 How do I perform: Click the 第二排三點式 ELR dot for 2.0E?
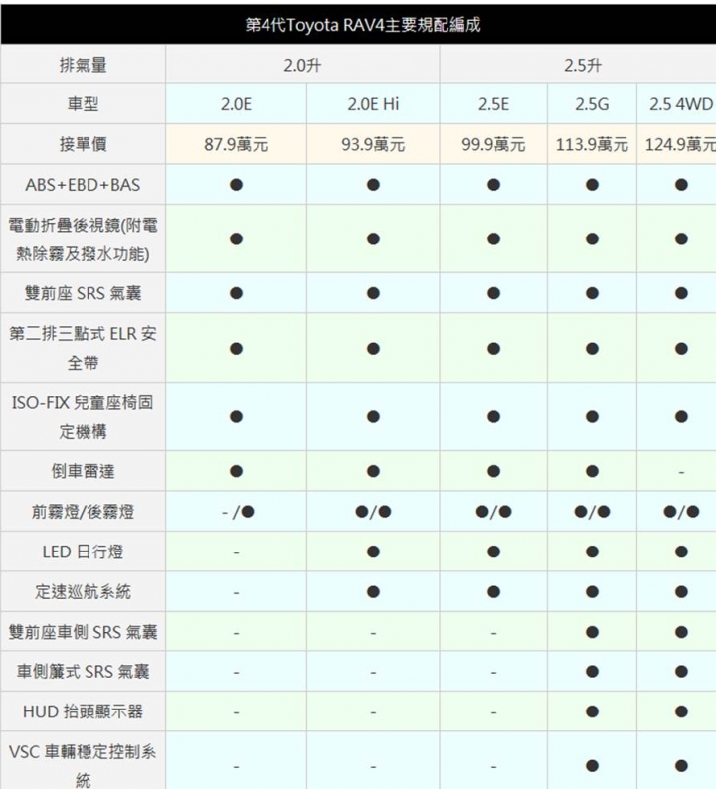point(236,348)
